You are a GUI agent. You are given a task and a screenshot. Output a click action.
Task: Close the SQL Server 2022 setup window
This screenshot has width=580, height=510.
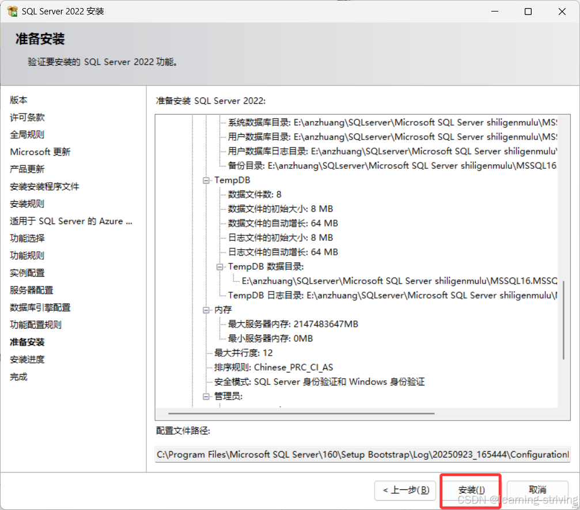coord(562,12)
